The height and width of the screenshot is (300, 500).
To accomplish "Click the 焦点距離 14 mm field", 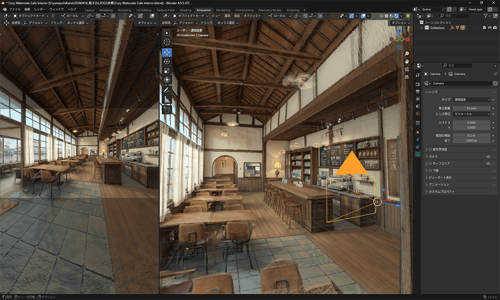I will click(471, 108).
